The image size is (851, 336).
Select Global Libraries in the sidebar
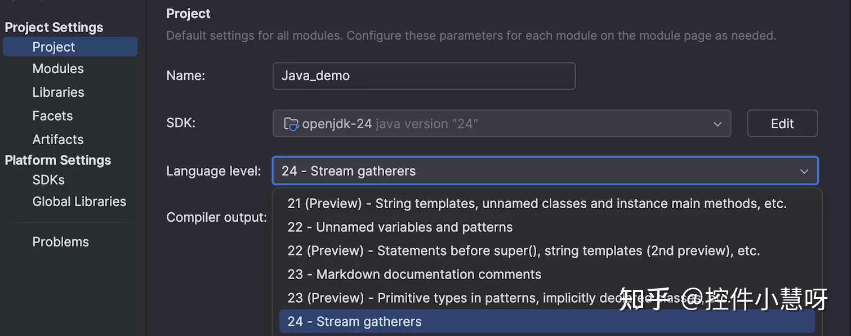[x=79, y=201]
